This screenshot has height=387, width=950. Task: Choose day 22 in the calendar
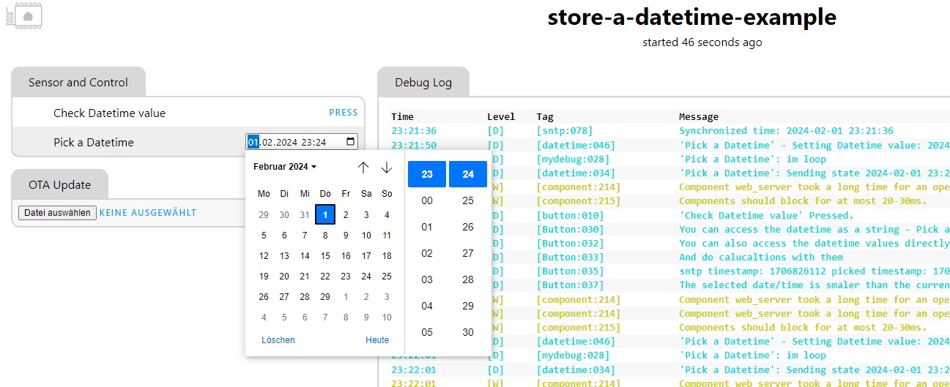(325, 277)
